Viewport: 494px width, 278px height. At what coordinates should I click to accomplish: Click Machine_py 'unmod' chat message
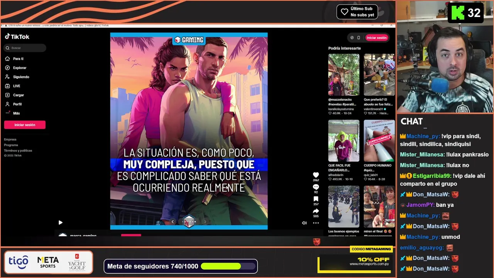(430, 237)
